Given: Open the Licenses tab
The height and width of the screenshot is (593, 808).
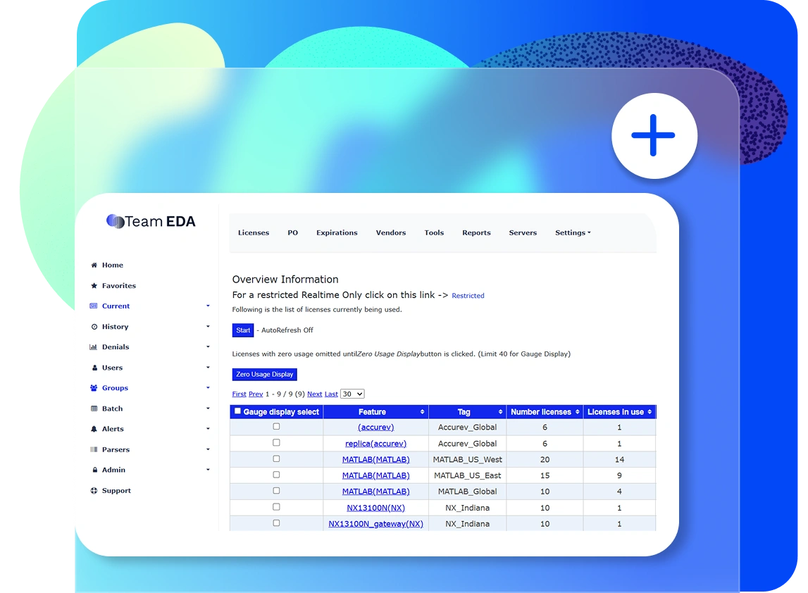Looking at the screenshot, I should 254,233.
